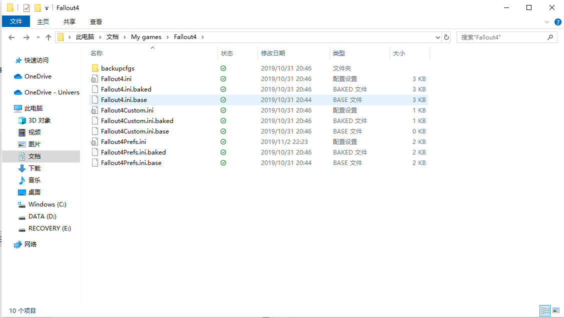Viewport: 564px width, 318px height.
Task: Switch to the 共享 ribbon tab
Action: point(69,21)
